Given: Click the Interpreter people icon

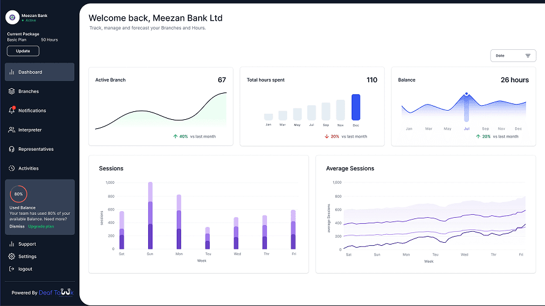Looking at the screenshot, I should click(x=12, y=130).
